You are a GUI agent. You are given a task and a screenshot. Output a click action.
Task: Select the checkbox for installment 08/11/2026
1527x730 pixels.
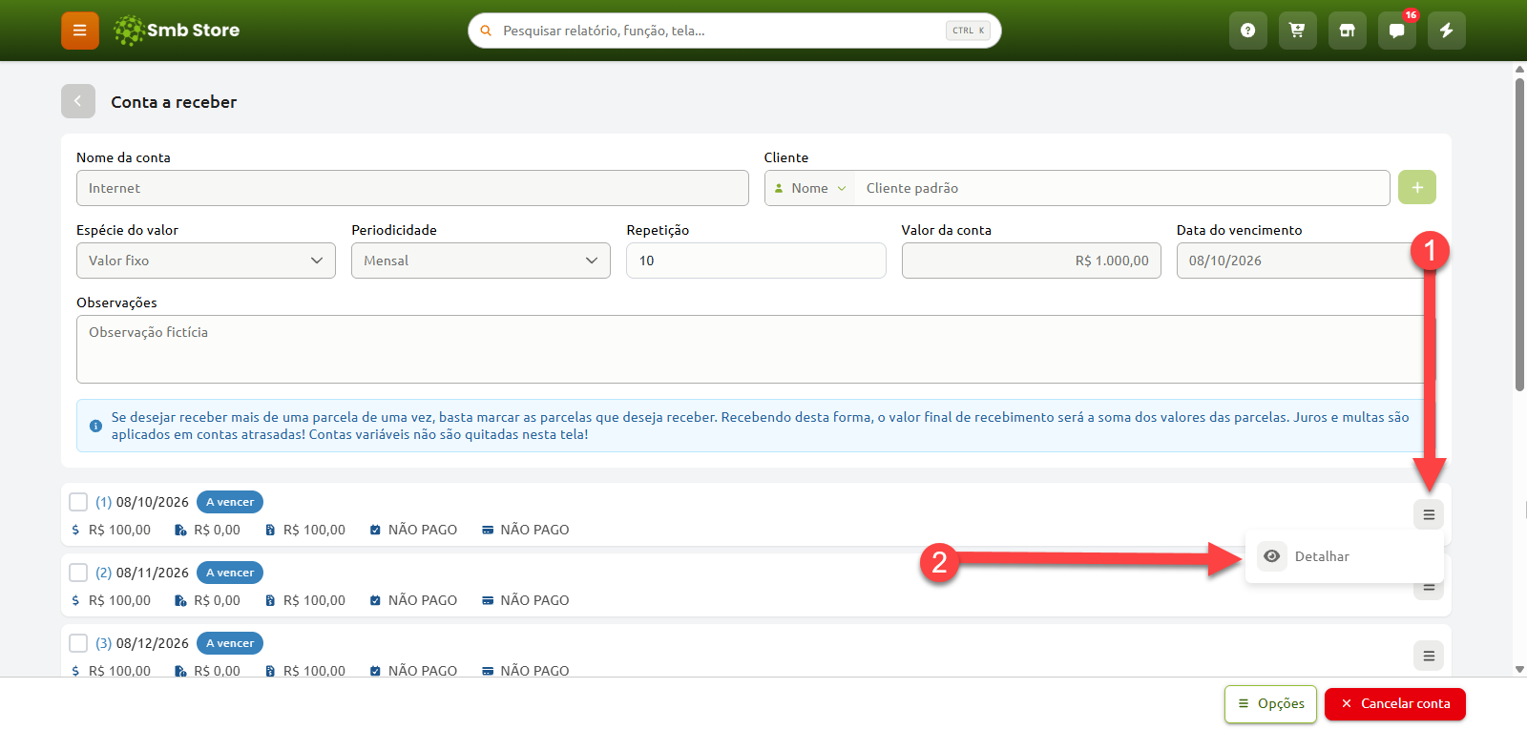[78, 573]
